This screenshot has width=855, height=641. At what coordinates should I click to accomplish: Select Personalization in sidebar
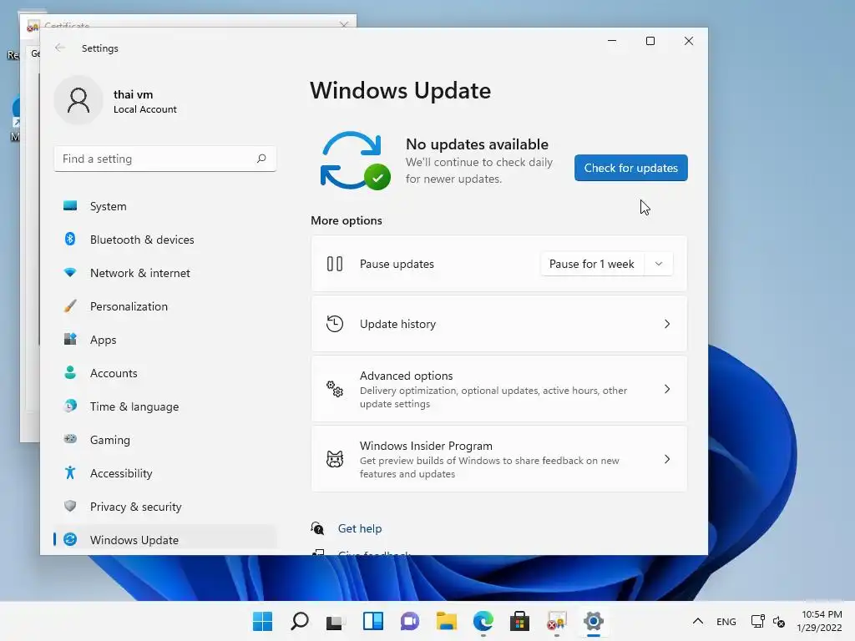coord(164,306)
